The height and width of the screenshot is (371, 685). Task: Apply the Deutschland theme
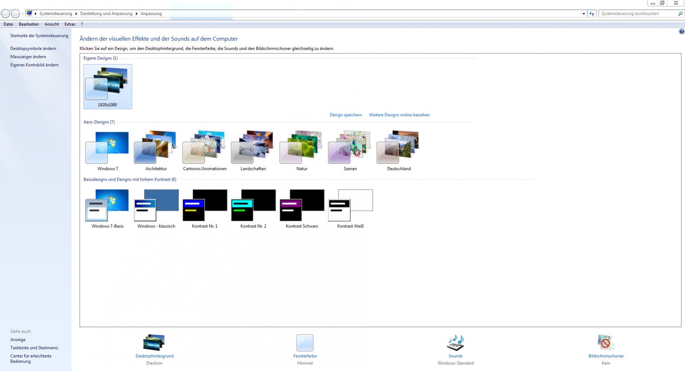tap(399, 151)
